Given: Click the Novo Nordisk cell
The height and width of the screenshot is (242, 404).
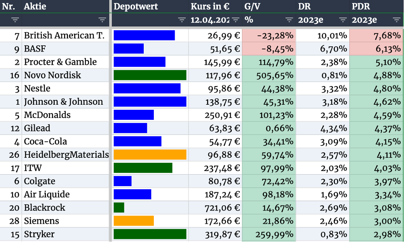Looking at the screenshot, I should 66,75.
